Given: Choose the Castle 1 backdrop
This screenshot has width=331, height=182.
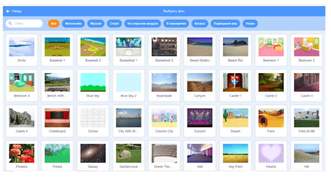Looking at the screenshot, I should point(235,86).
